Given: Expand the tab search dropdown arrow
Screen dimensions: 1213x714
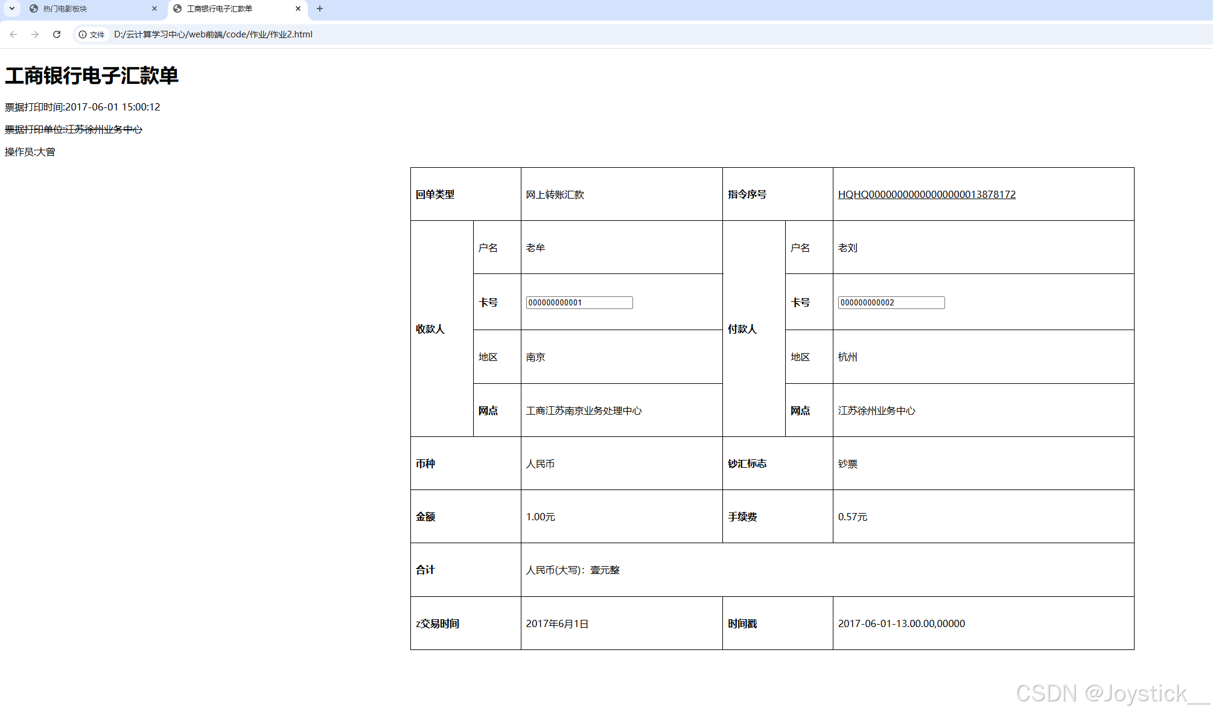Looking at the screenshot, I should click(12, 8).
